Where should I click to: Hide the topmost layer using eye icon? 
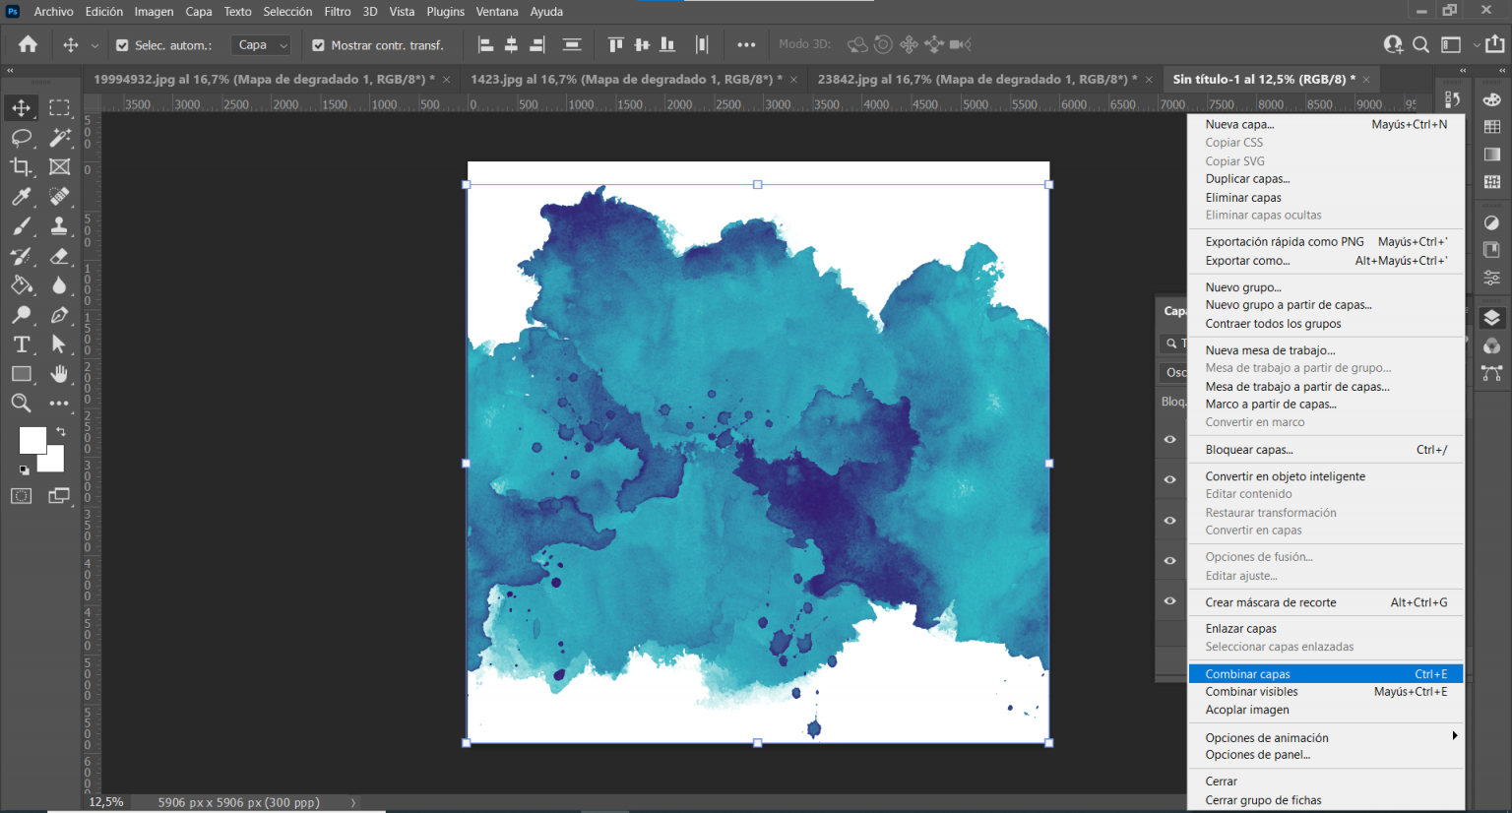click(x=1170, y=439)
